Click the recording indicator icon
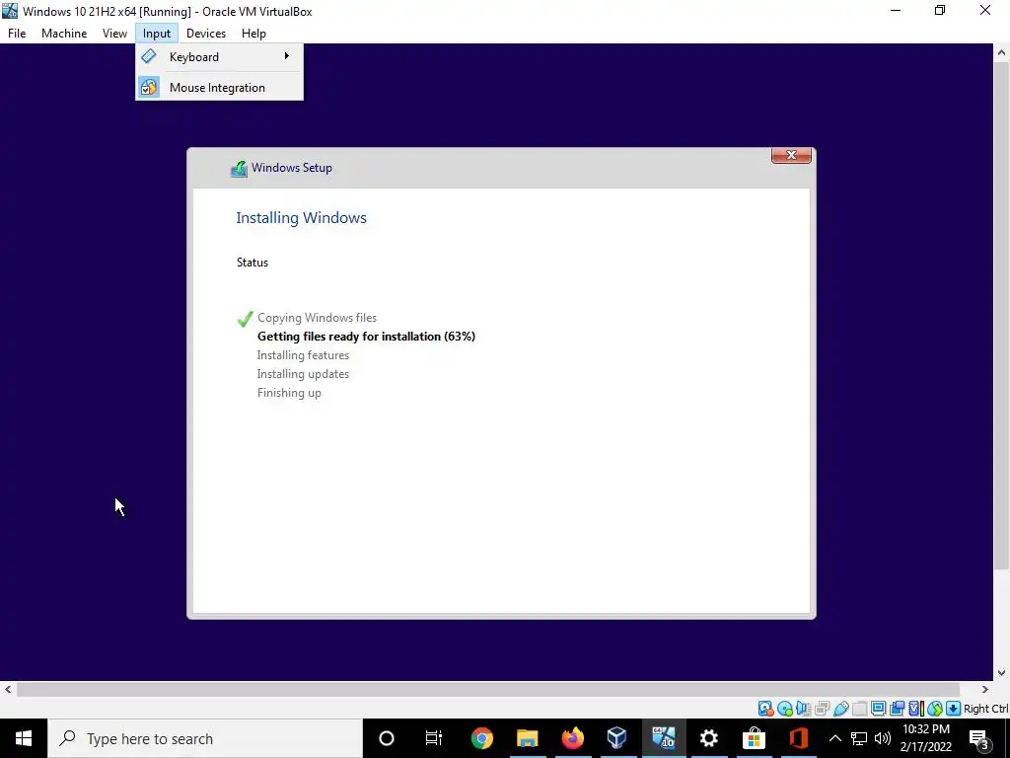 click(x=897, y=709)
